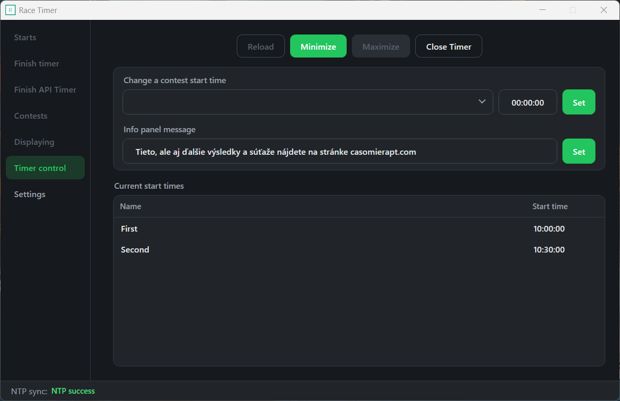
Task: Click the Close Timer button
Action: coord(448,46)
